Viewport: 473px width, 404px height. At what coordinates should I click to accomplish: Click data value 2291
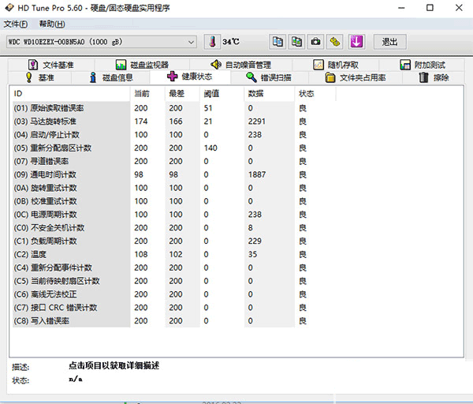(257, 122)
